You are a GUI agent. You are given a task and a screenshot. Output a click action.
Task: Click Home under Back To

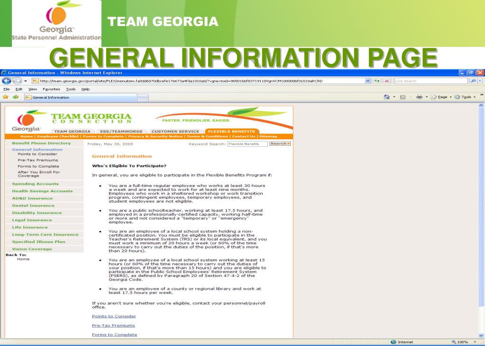pyautogui.click(x=23, y=259)
